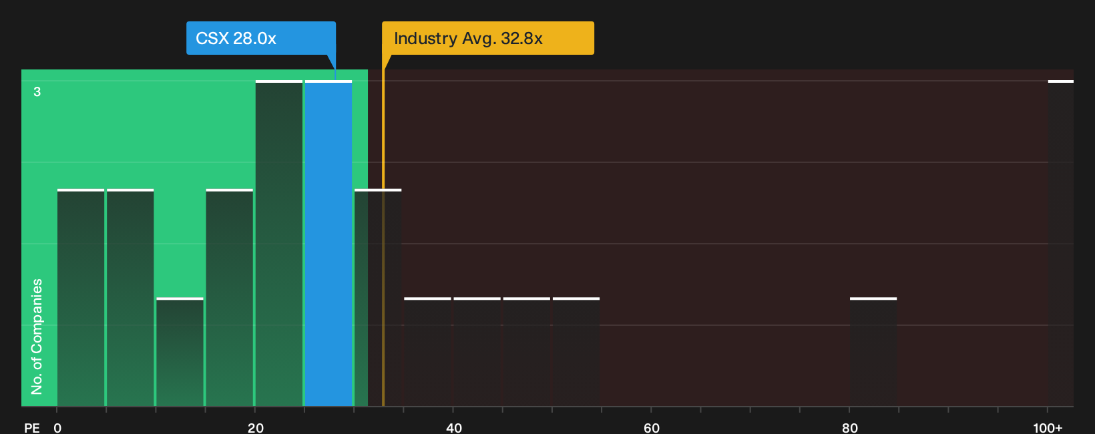
Task: Click the Industry Avg. 32.8x label
Action: point(487,38)
